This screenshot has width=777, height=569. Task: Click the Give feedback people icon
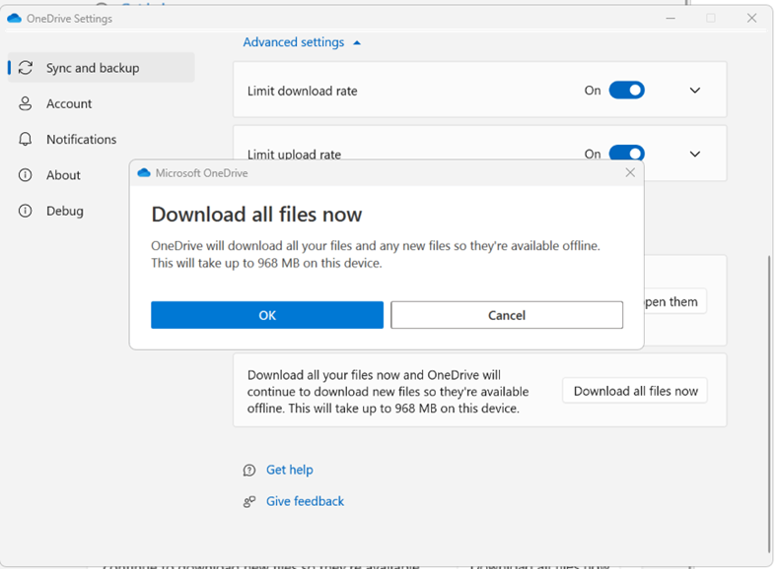(249, 502)
